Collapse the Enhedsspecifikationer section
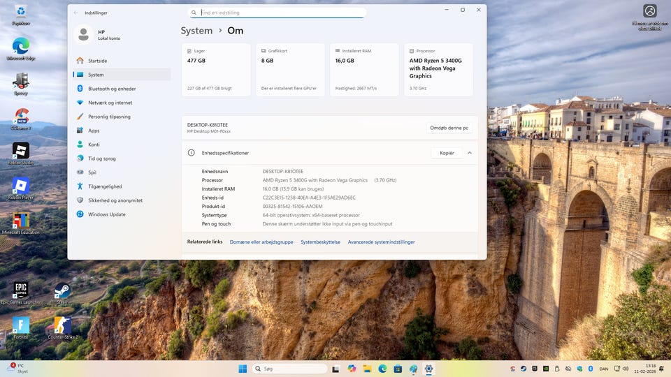This screenshot has height=377, width=671. point(470,153)
